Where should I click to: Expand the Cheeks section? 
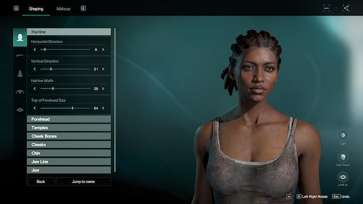point(69,145)
